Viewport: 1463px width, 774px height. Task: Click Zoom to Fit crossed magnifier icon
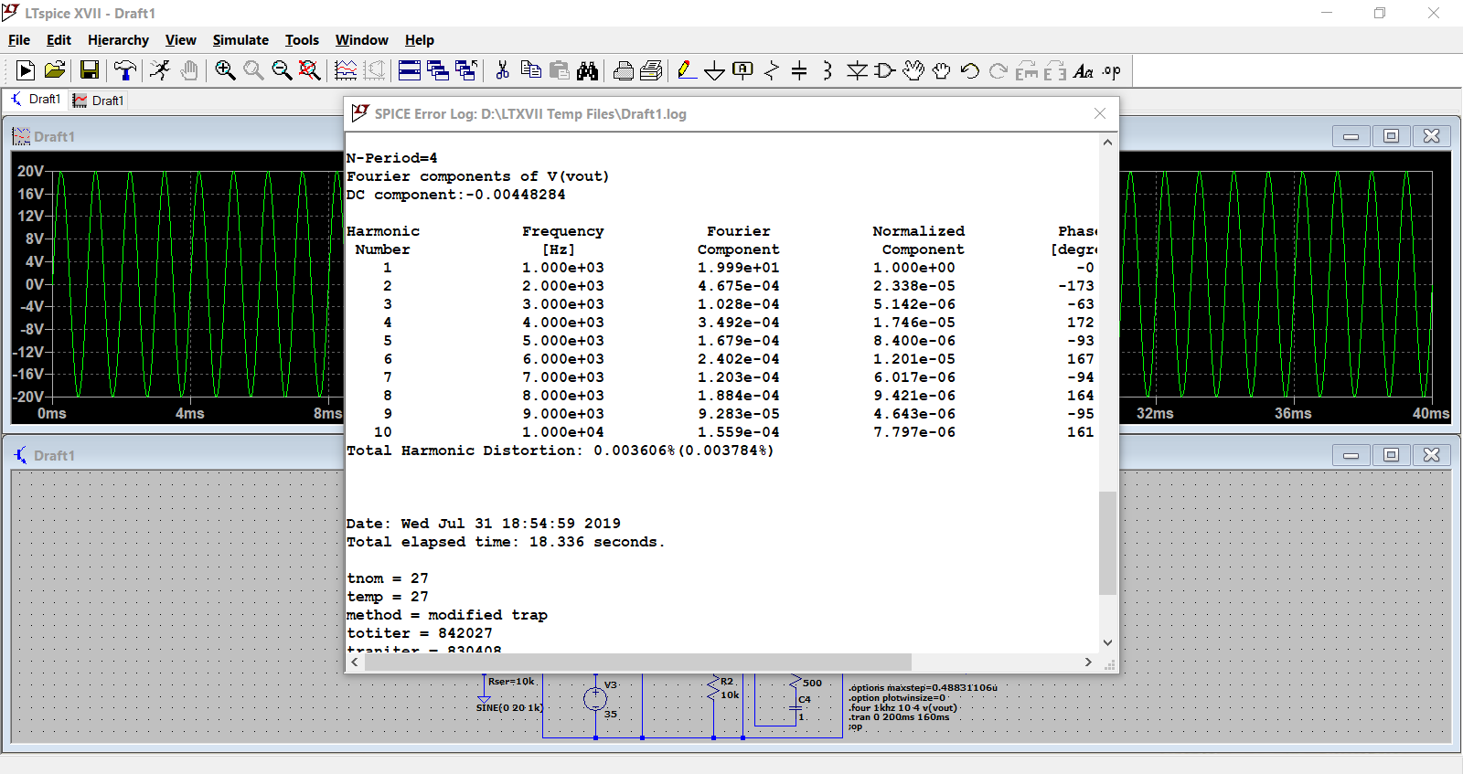310,70
